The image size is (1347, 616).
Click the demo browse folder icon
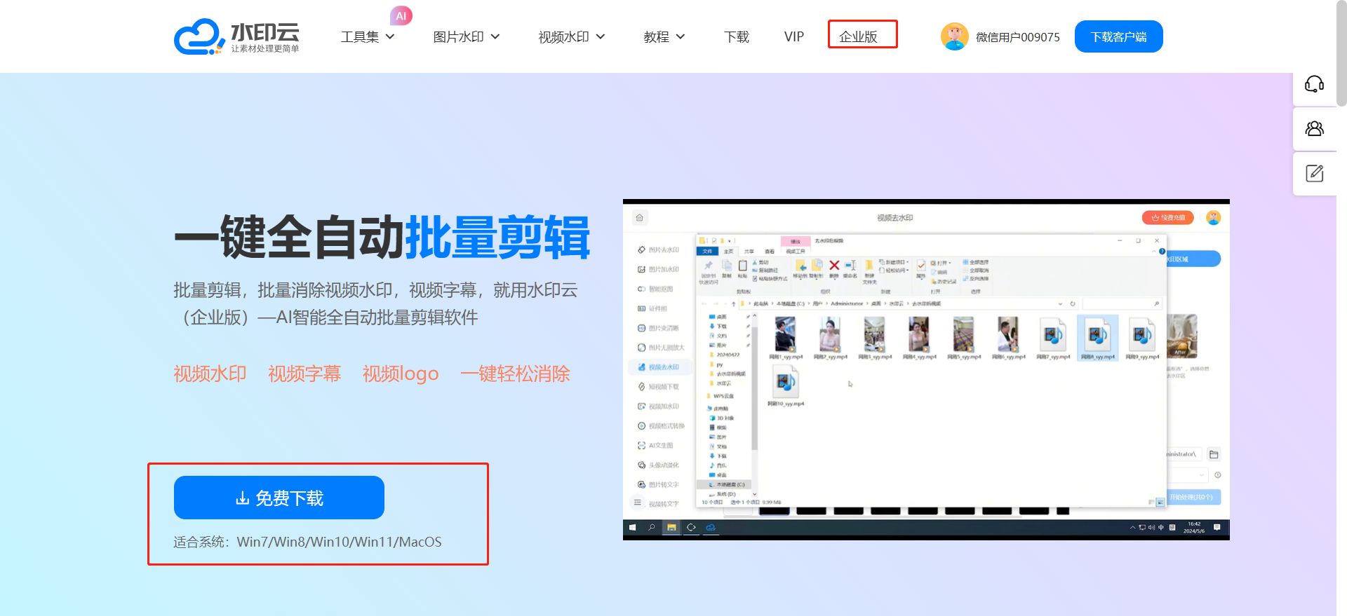click(x=1214, y=454)
